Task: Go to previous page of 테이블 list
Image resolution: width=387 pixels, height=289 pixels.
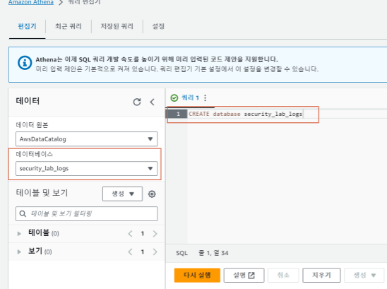Action: [131, 234]
